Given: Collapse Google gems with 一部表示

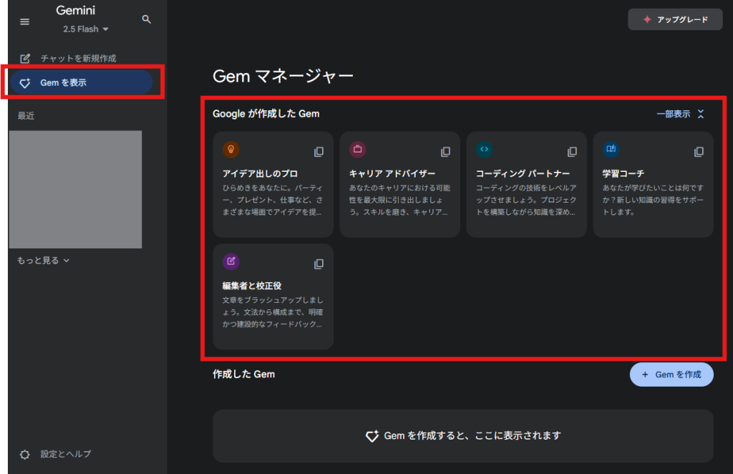Looking at the screenshot, I should [x=680, y=114].
